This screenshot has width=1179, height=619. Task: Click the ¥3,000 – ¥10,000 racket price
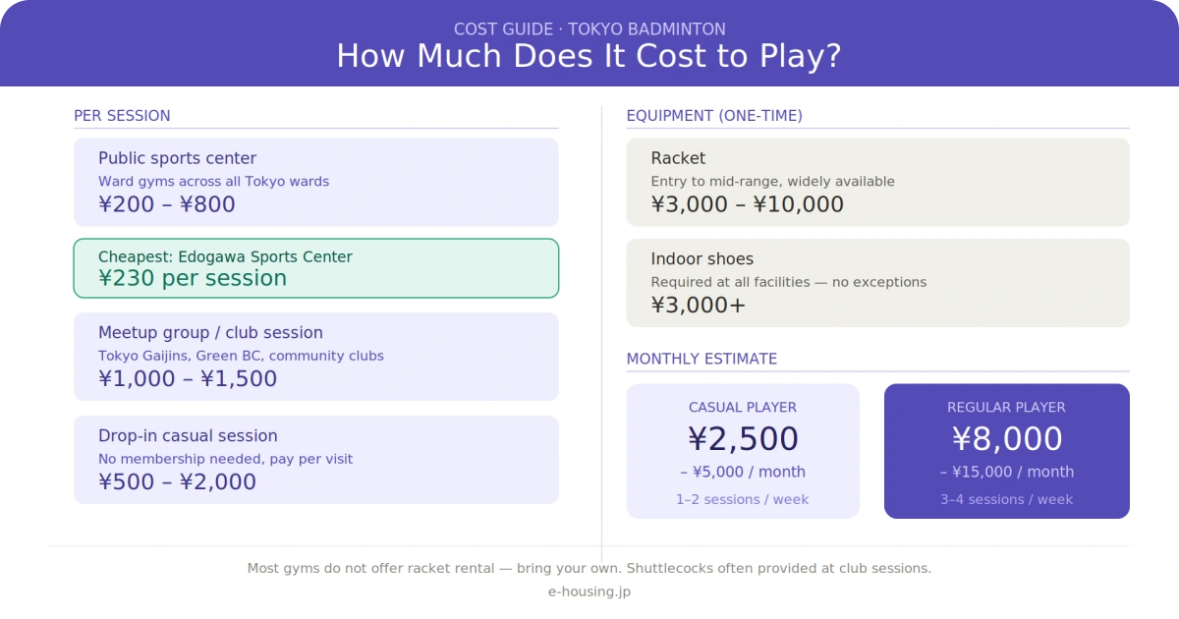(747, 204)
